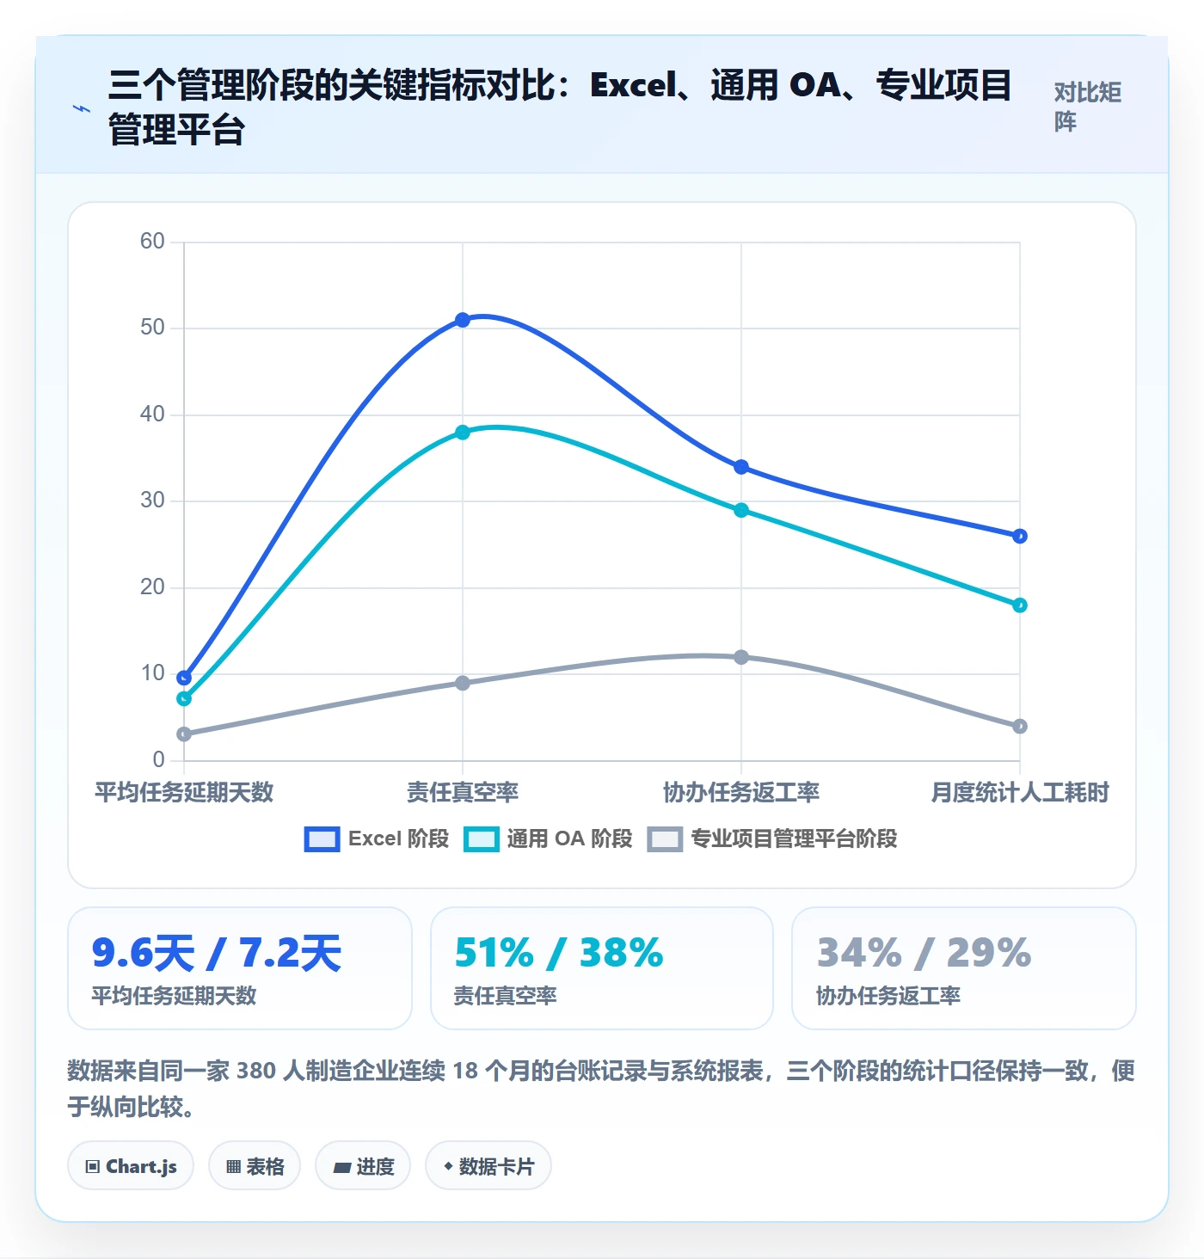
Task: Select the 表格 tag chip
Action: (x=255, y=1166)
